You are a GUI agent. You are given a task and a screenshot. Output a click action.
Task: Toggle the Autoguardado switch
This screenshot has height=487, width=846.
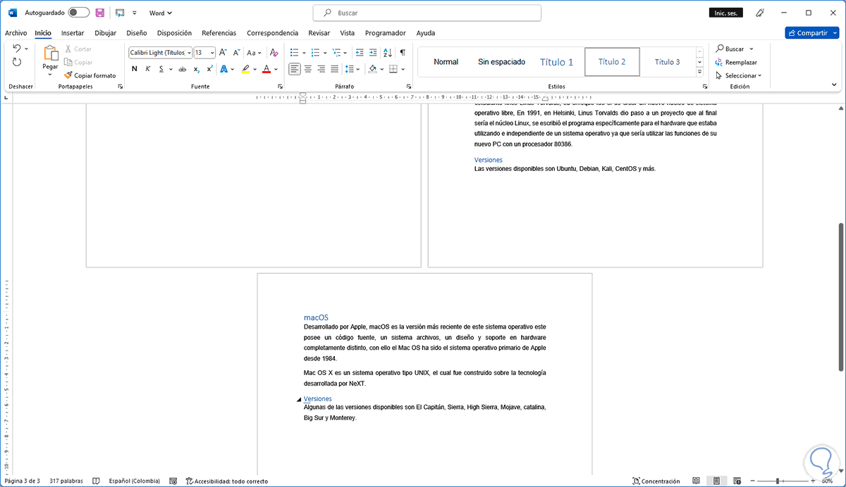78,13
